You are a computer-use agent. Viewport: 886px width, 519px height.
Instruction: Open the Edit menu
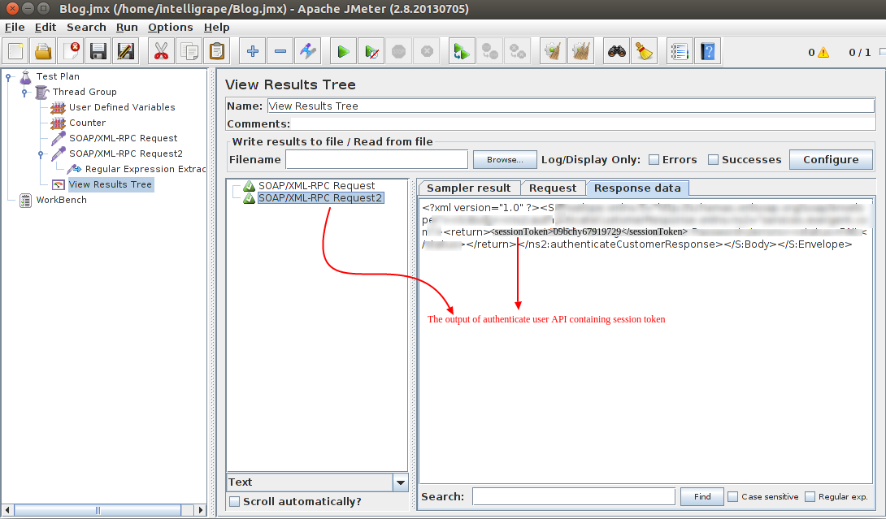coord(46,27)
